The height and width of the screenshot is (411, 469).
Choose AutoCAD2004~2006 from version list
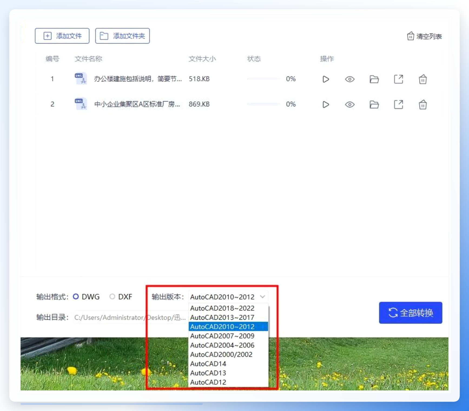point(228,345)
